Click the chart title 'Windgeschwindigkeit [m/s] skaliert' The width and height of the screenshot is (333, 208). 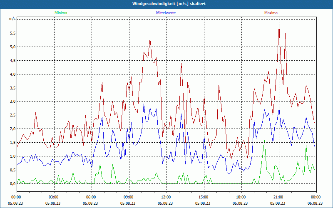[x=169, y=4]
